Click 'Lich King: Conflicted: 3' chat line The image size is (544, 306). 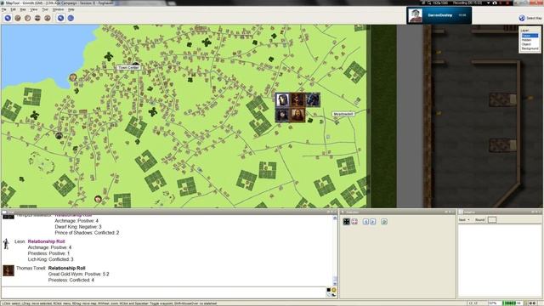point(51,259)
